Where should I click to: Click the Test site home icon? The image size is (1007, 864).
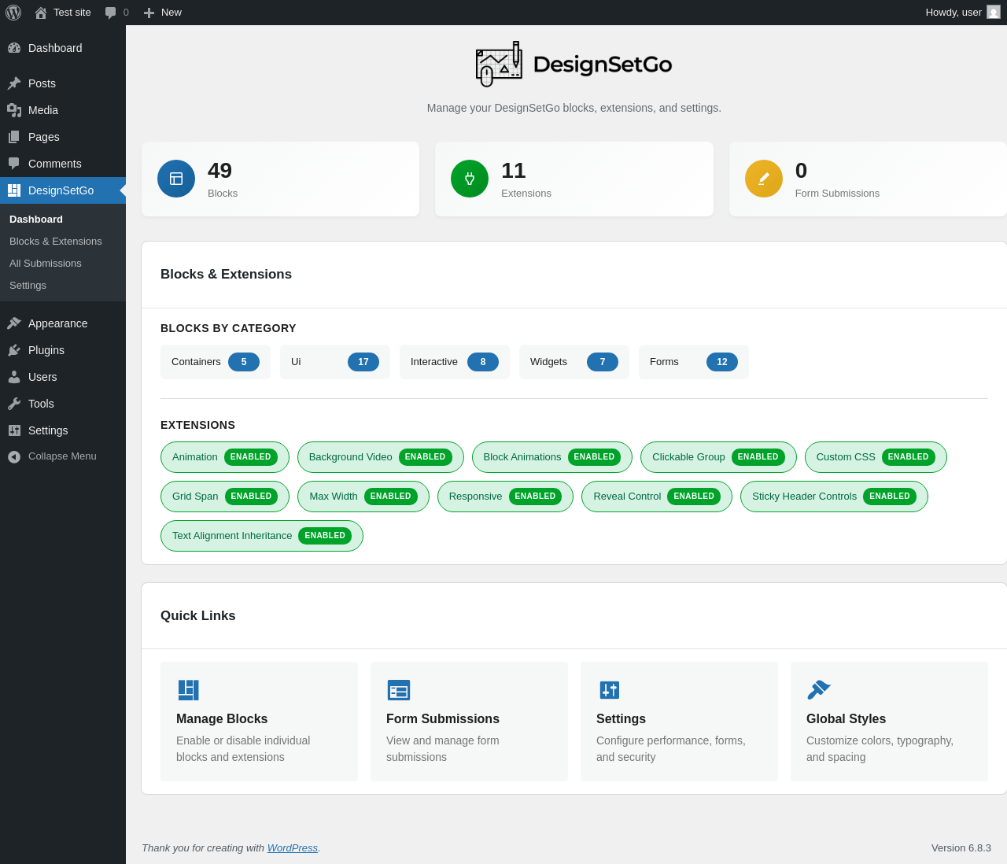(x=41, y=13)
